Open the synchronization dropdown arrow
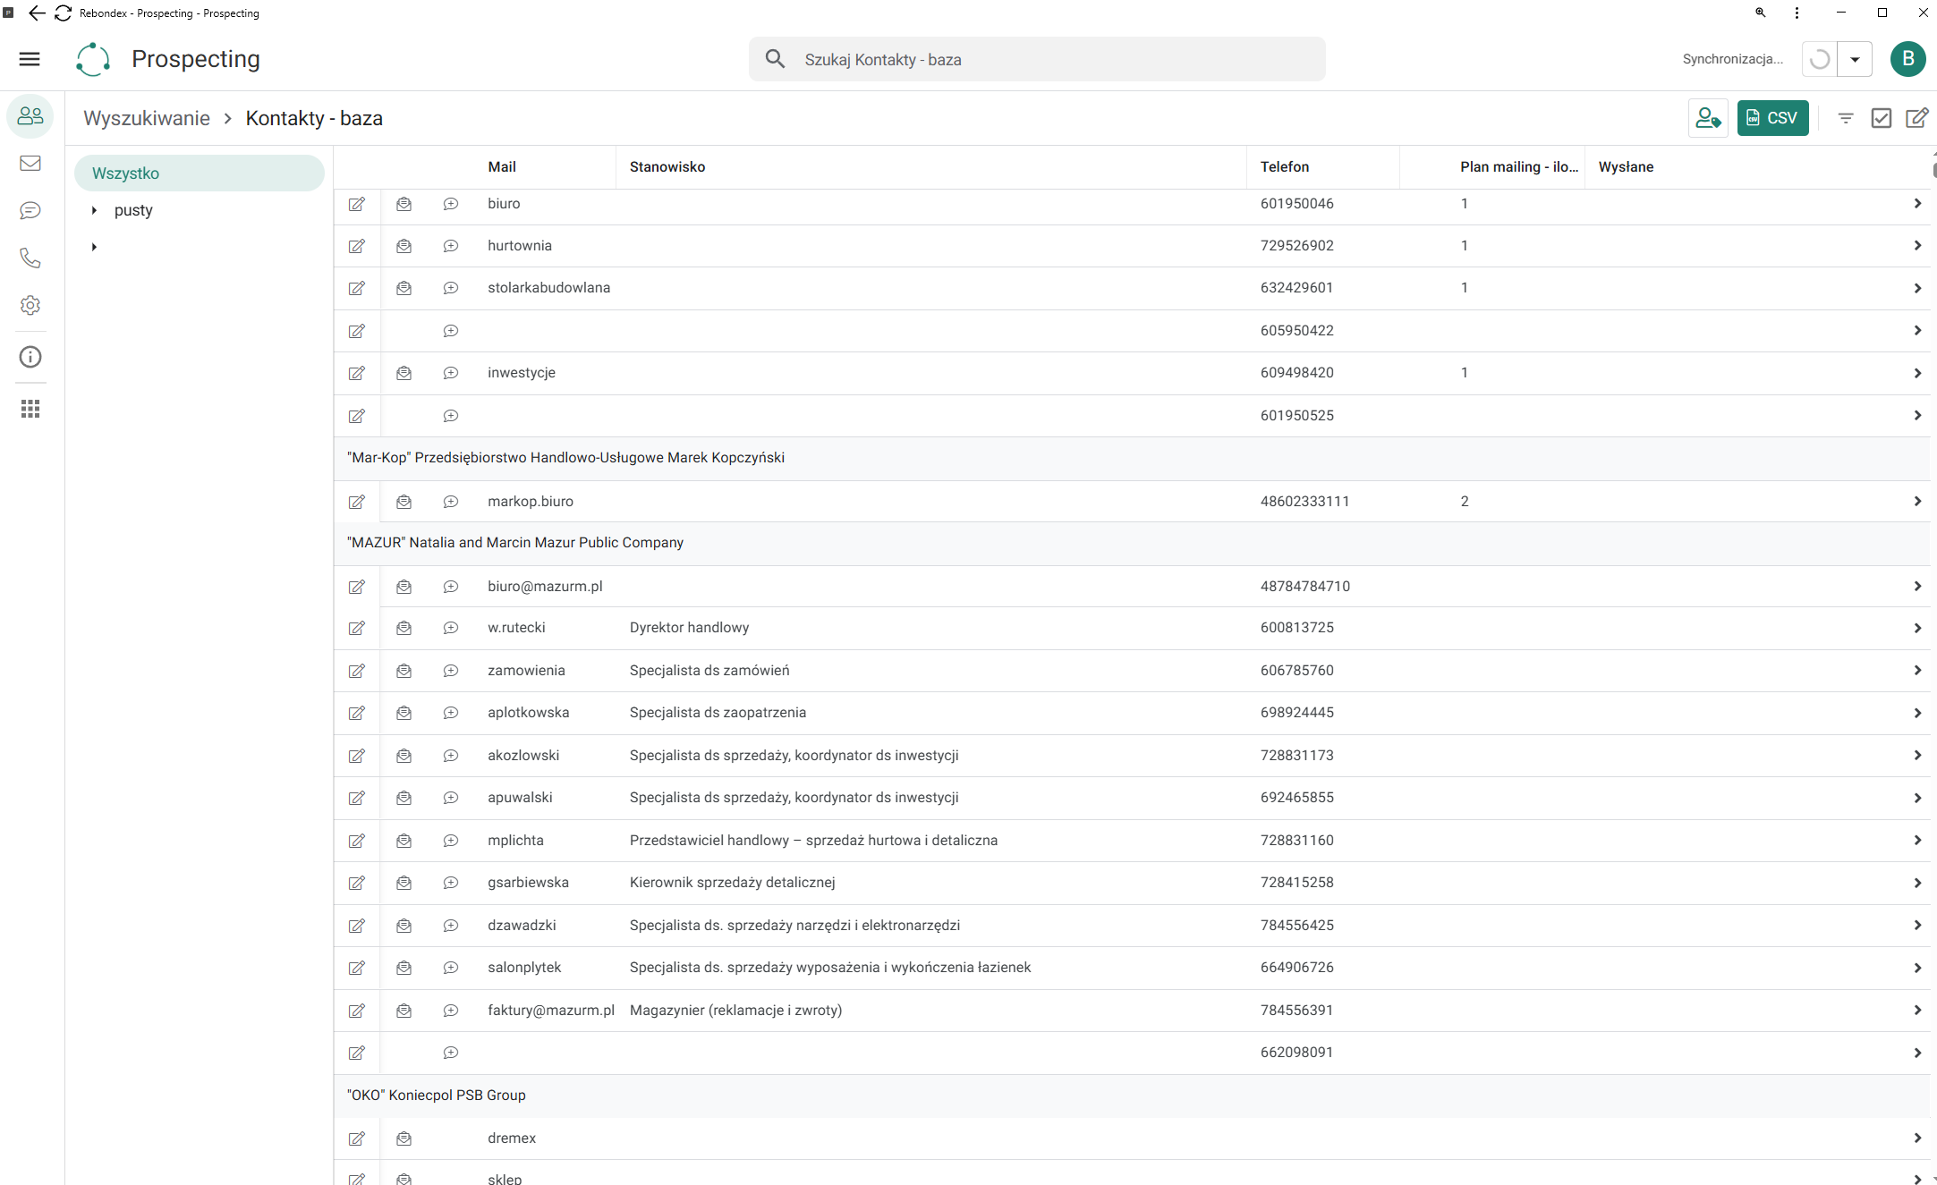 (x=1855, y=60)
